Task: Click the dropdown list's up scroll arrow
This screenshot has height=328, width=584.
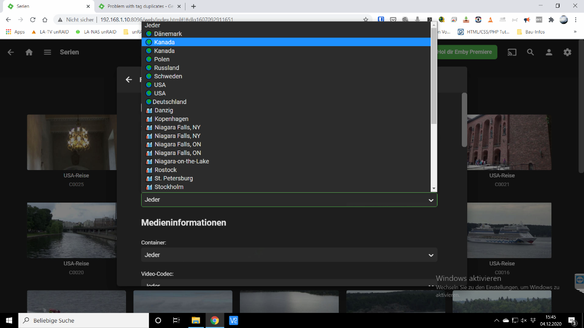Action: coord(434,25)
